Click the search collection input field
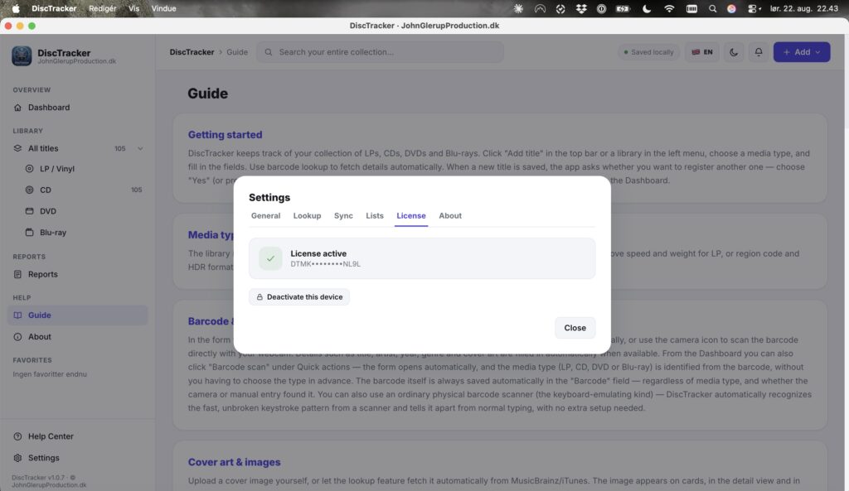The image size is (849, 491). [380, 52]
